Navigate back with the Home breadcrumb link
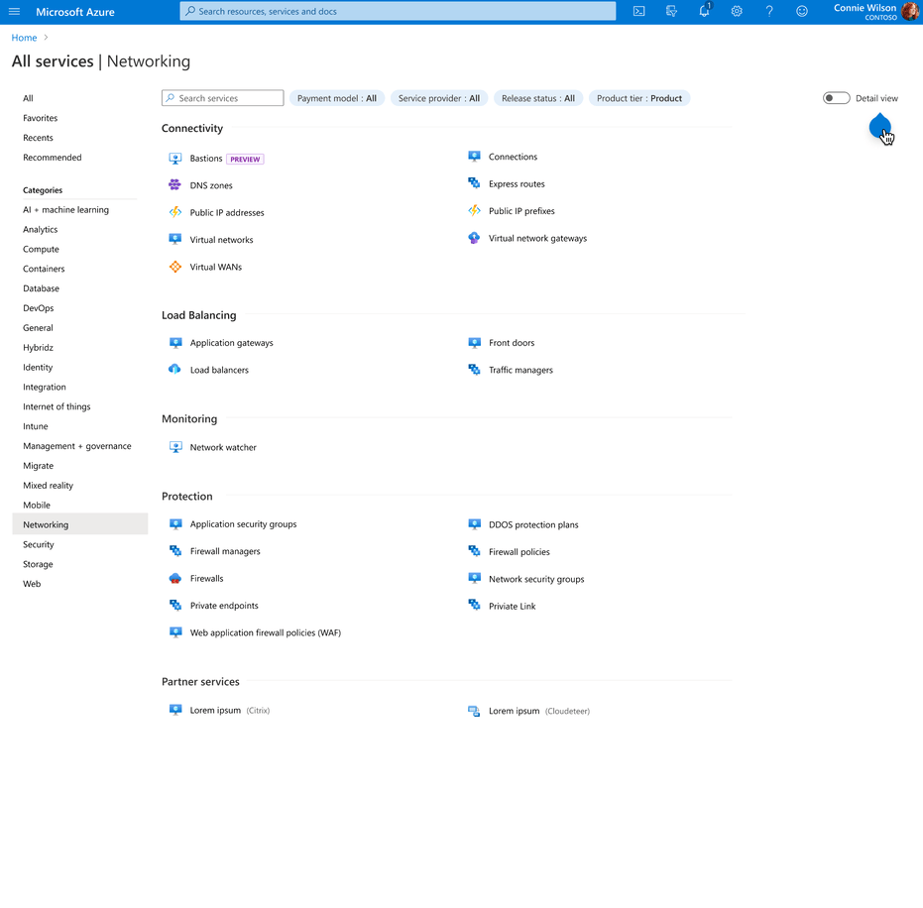This screenshot has height=908, width=923. click(24, 38)
